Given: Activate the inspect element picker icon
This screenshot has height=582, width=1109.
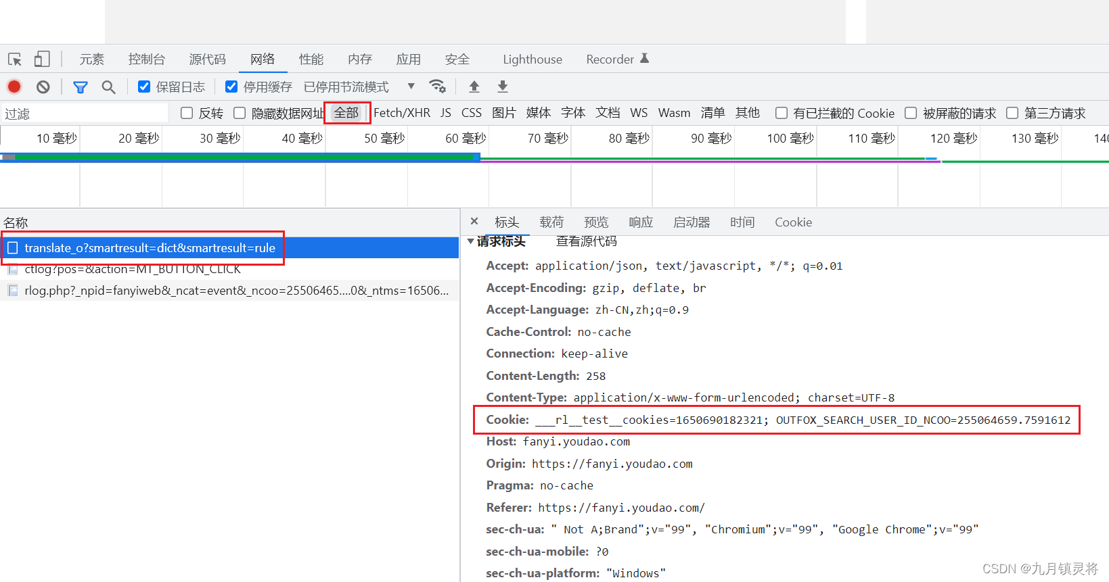Looking at the screenshot, I should coord(15,59).
